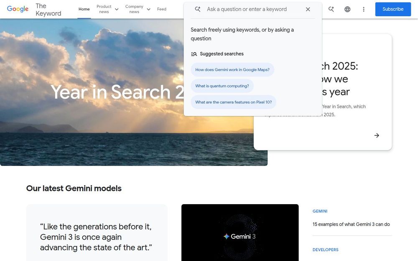The height and width of the screenshot is (261, 418).
Task: Open the three-dot overflow menu
Action: (364, 9)
